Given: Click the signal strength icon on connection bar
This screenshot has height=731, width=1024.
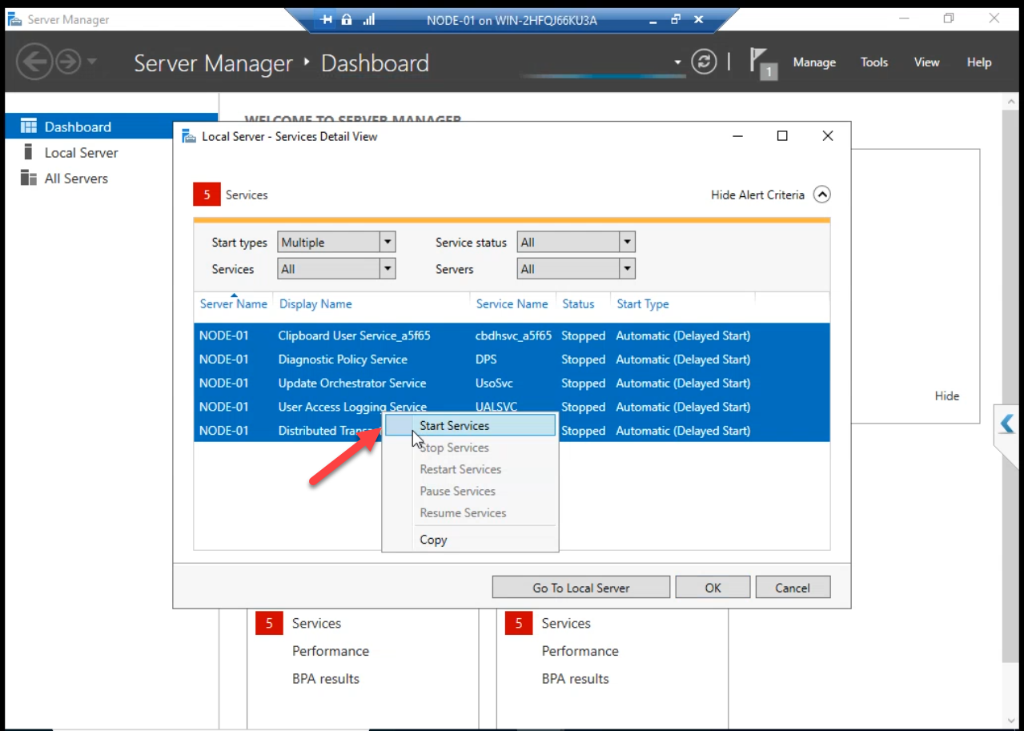Looking at the screenshot, I should coord(369,20).
